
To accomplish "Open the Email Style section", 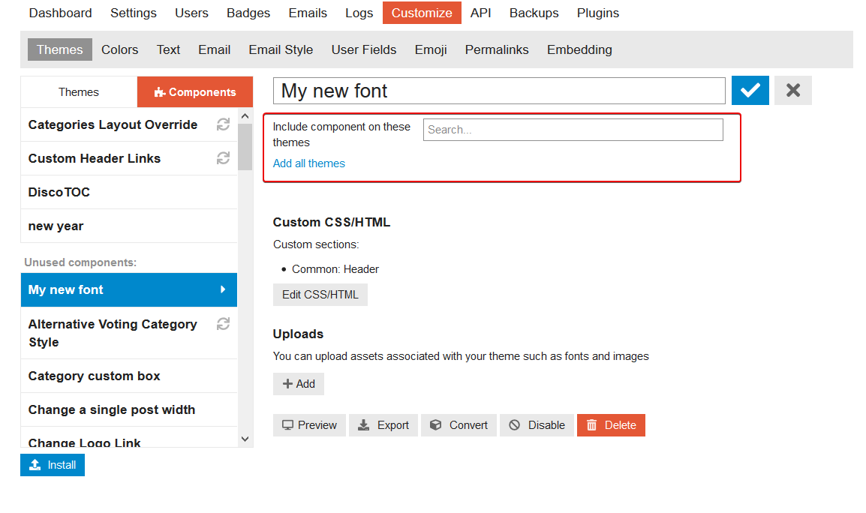I will click(281, 49).
